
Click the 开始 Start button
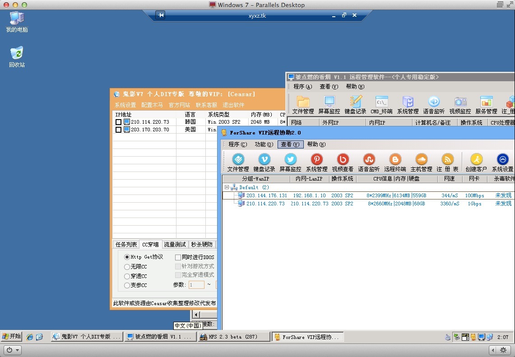[11, 336]
